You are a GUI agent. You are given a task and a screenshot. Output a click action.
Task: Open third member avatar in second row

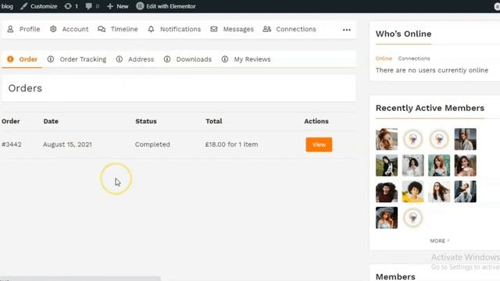439,165
